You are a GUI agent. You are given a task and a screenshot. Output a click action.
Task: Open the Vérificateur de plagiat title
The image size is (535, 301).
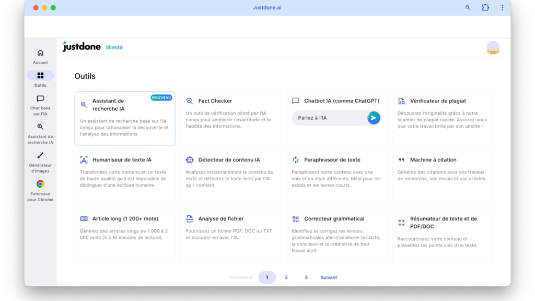tap(438, 101)
